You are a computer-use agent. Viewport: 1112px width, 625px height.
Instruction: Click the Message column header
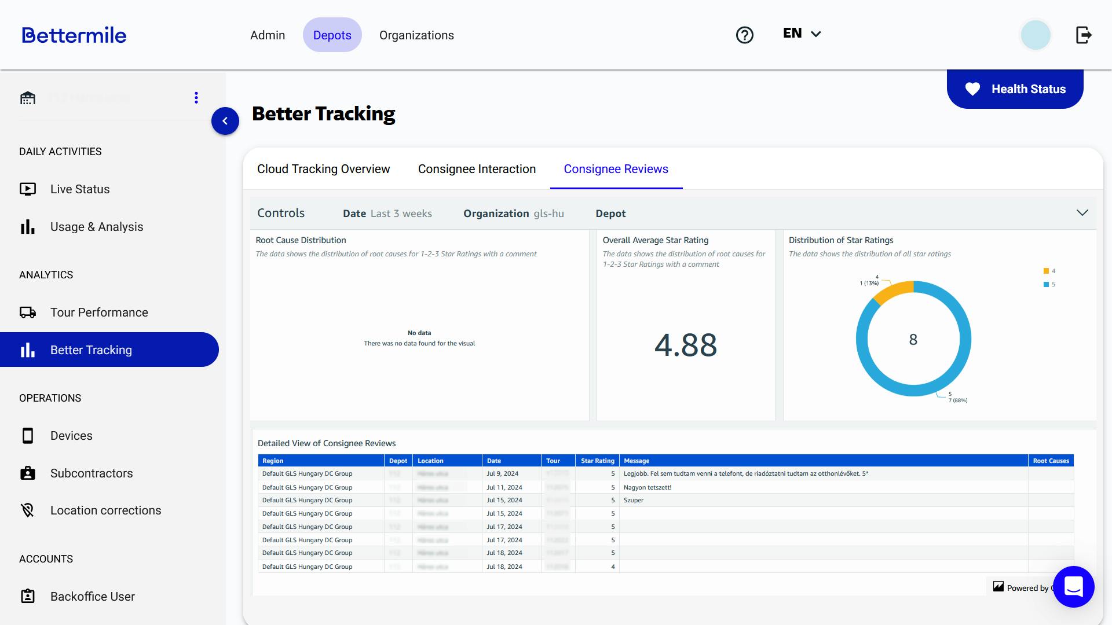[824, 461]
